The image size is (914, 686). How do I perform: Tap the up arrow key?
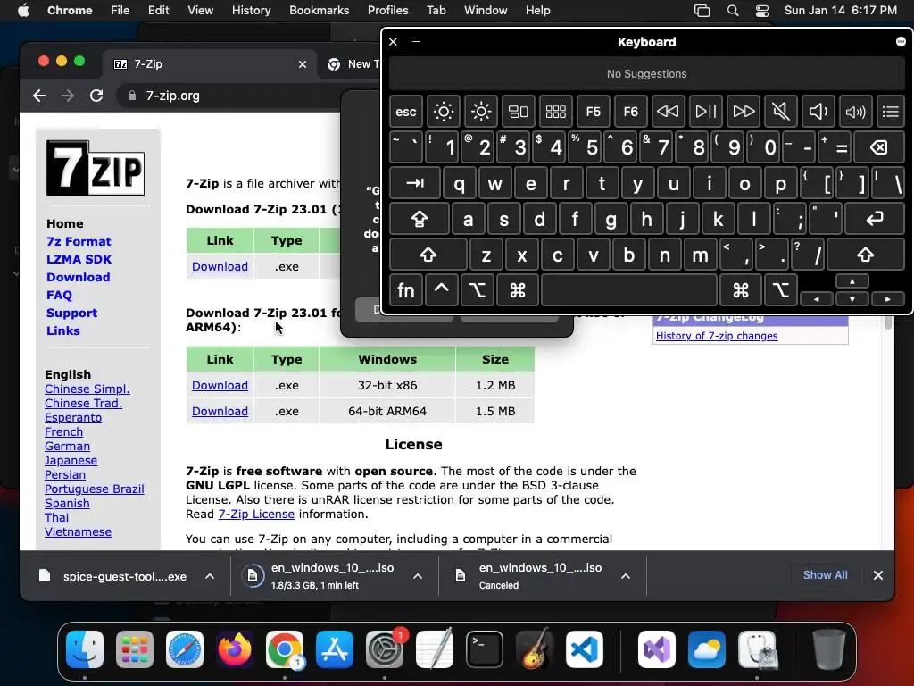pos(852,281)
